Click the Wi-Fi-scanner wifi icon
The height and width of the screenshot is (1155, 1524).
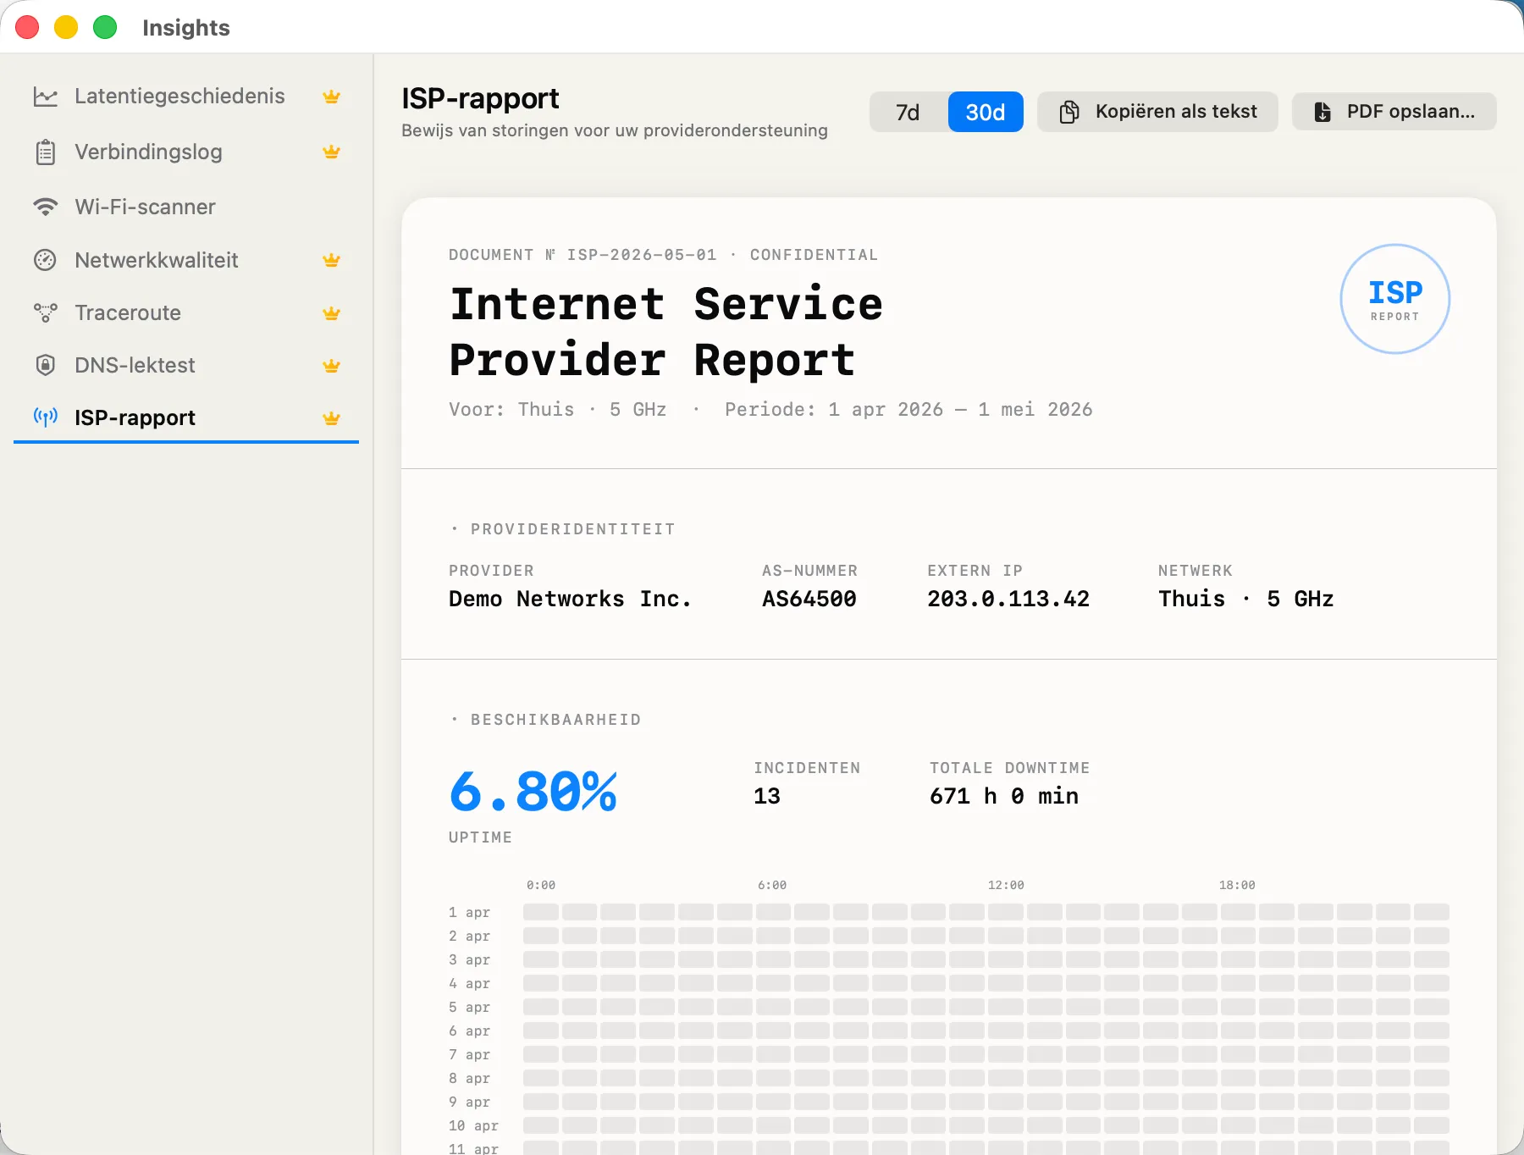coord(45,207)
